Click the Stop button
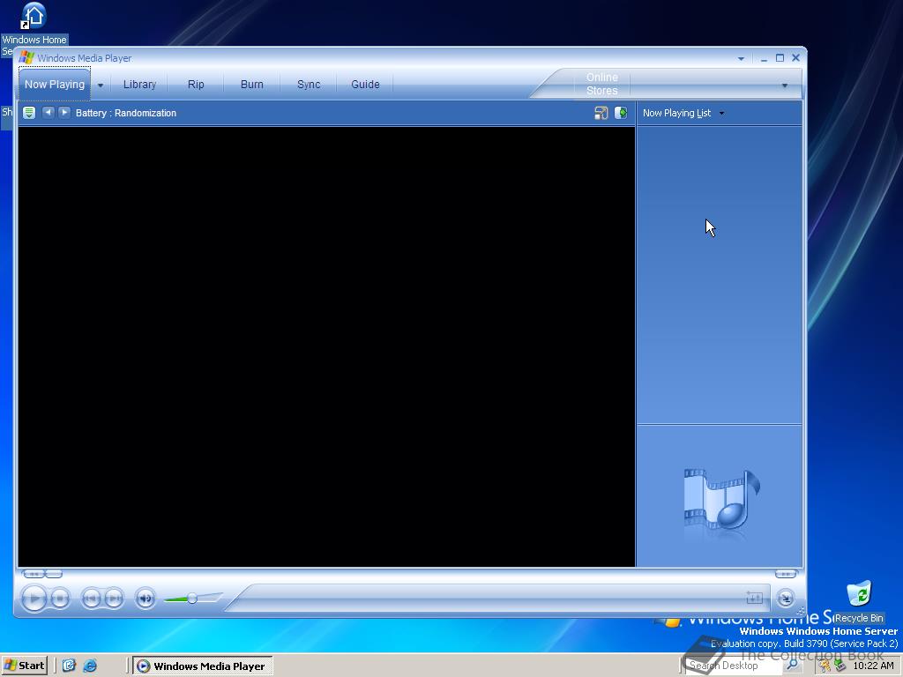Viewport: 903px width, 677px height. [x=60, y=599]
